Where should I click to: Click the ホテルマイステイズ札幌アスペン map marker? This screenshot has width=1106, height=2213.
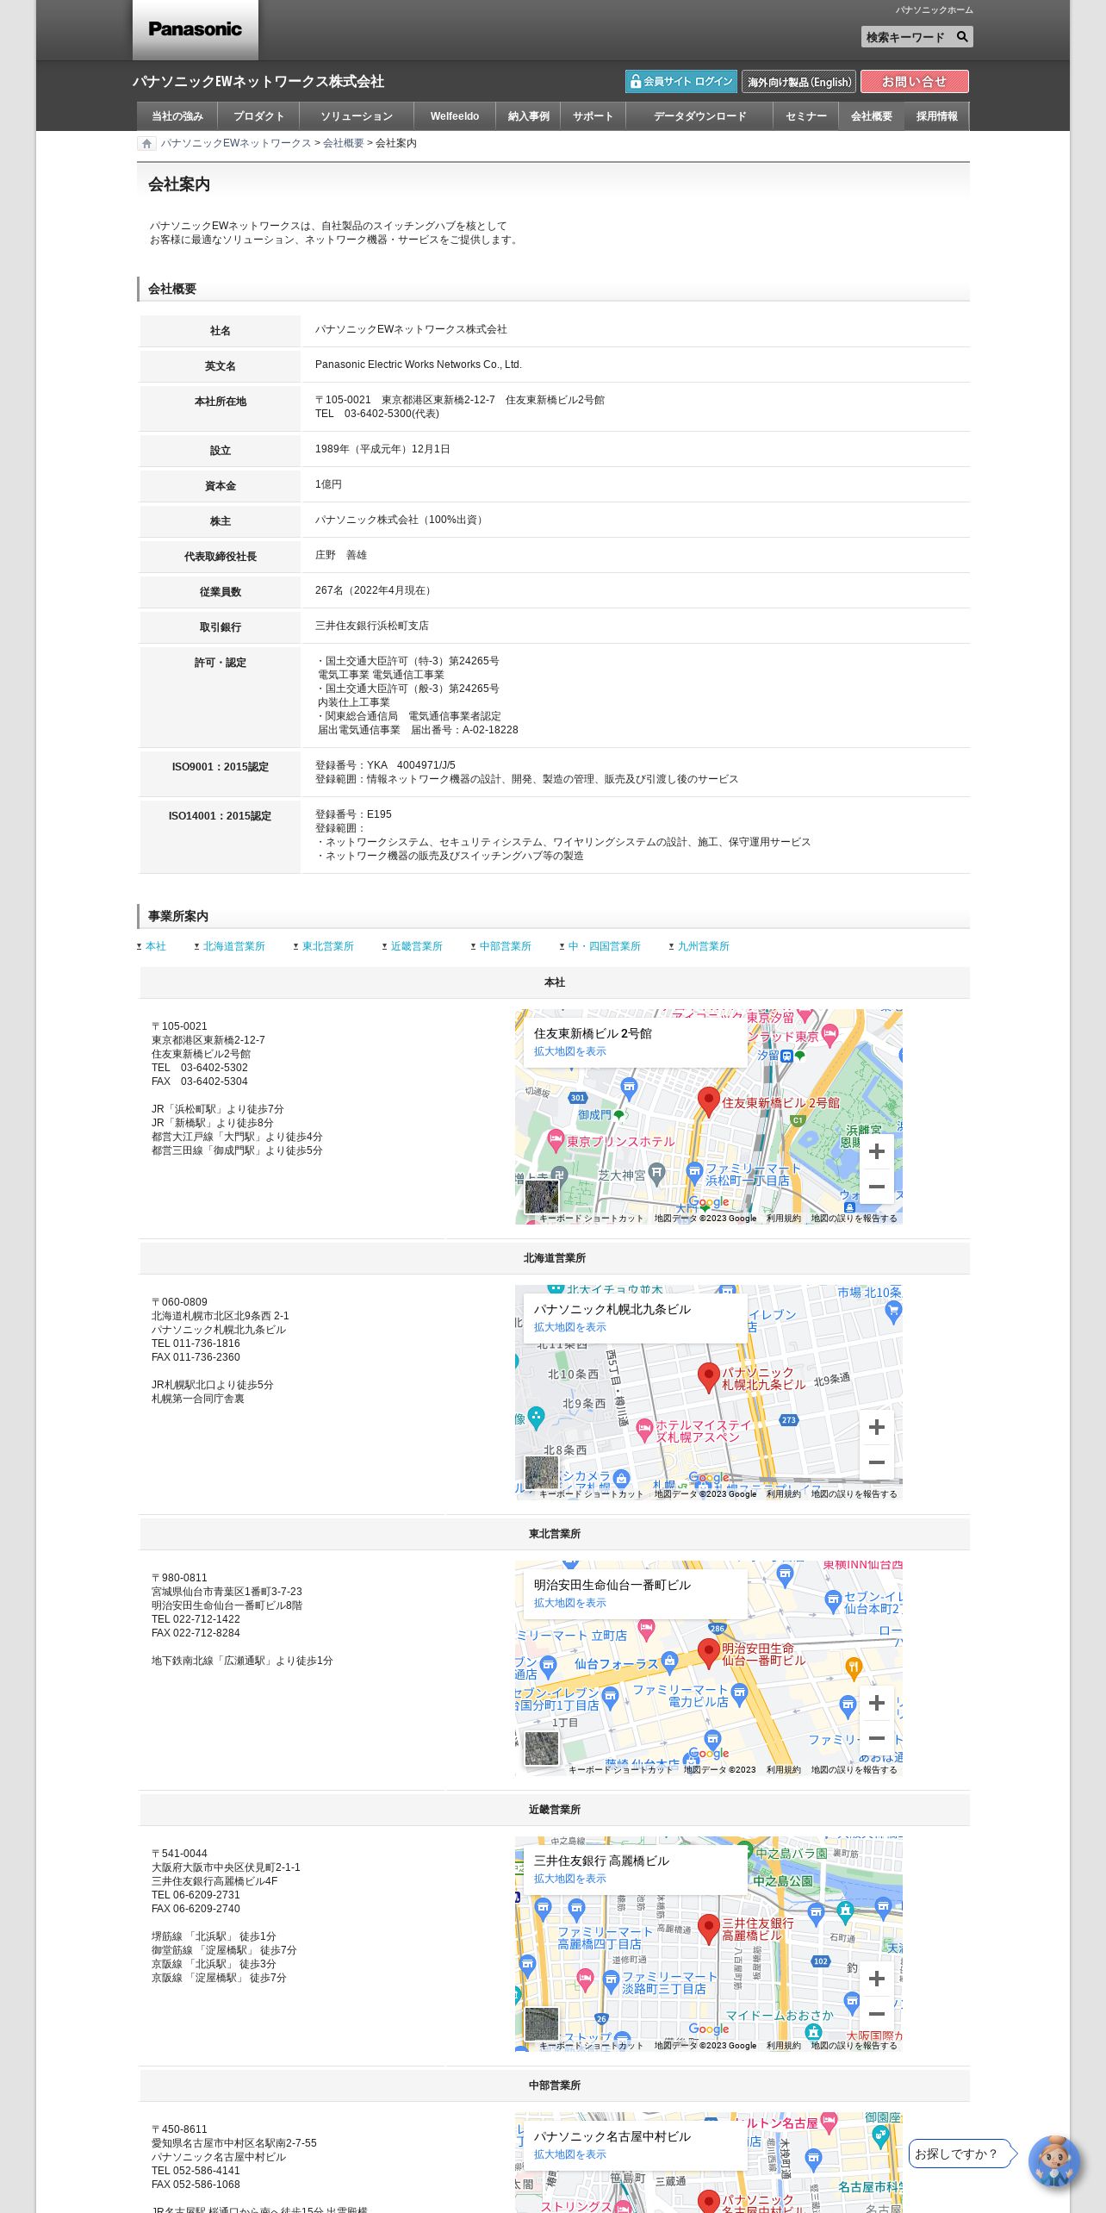644,1431
